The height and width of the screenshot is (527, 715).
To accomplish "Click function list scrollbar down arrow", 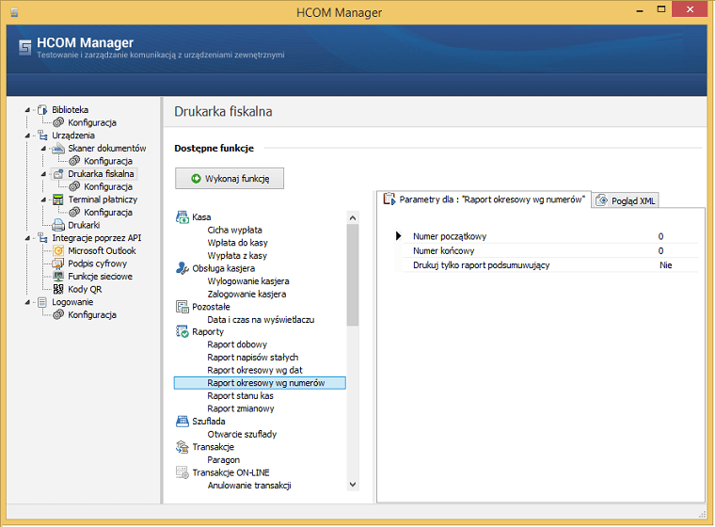I will pyautogui.click(x=353, y=485).
